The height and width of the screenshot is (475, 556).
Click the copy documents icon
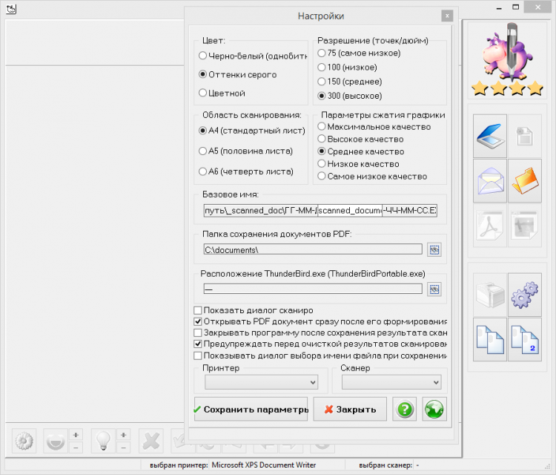click(x=490, y=339)
